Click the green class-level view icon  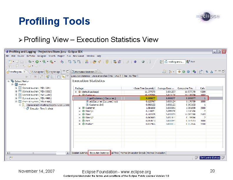tap(184, 72)
